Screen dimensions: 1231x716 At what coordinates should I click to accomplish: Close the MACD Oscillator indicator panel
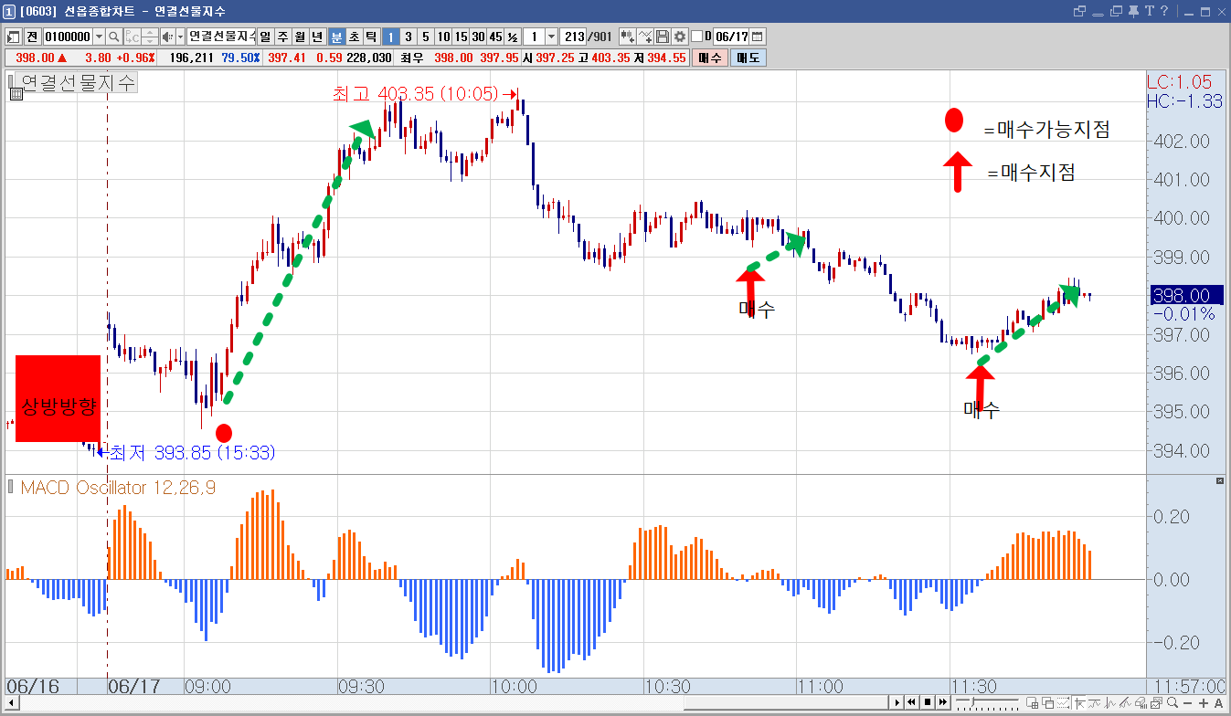tap(1218, 480)
